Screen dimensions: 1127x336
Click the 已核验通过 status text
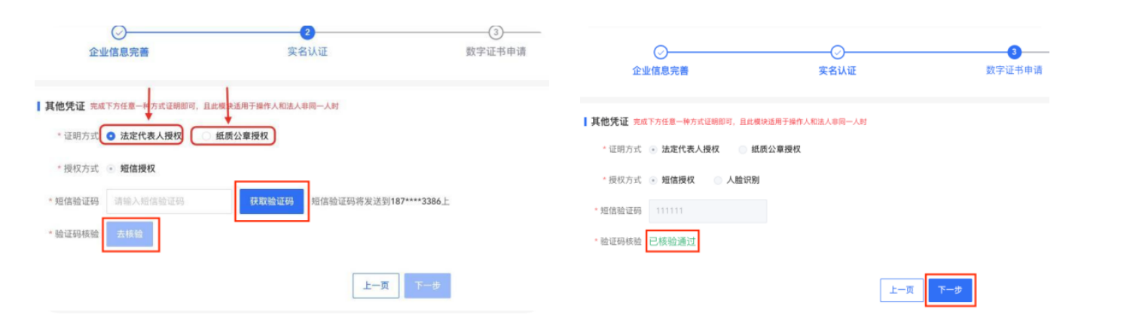click(x=673, y=242)
